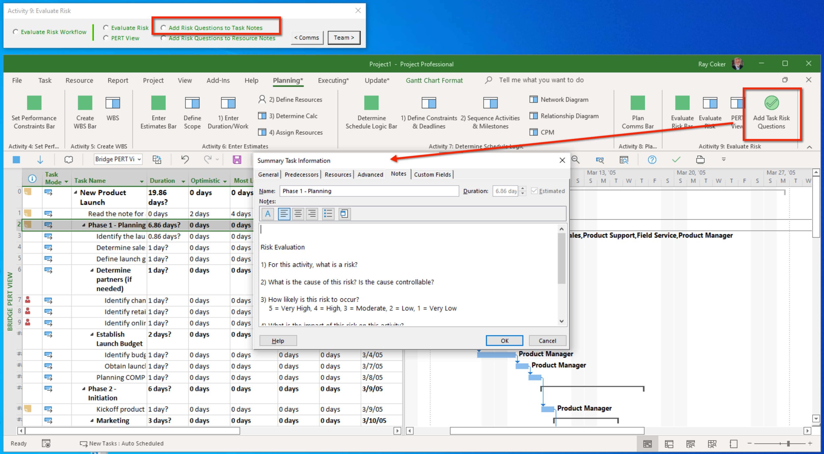
Task: Select Add Risk Questions to Task Notes
Action: pyautogui.click(x=163, y=28)
